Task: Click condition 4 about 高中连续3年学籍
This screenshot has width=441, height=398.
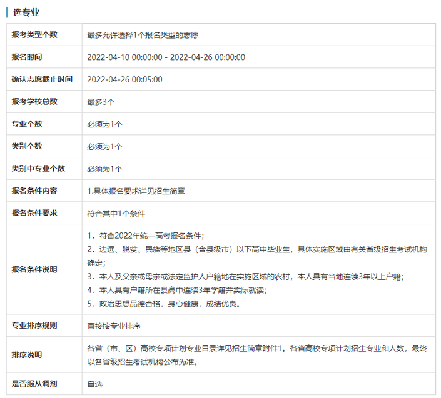Action: 177,290
